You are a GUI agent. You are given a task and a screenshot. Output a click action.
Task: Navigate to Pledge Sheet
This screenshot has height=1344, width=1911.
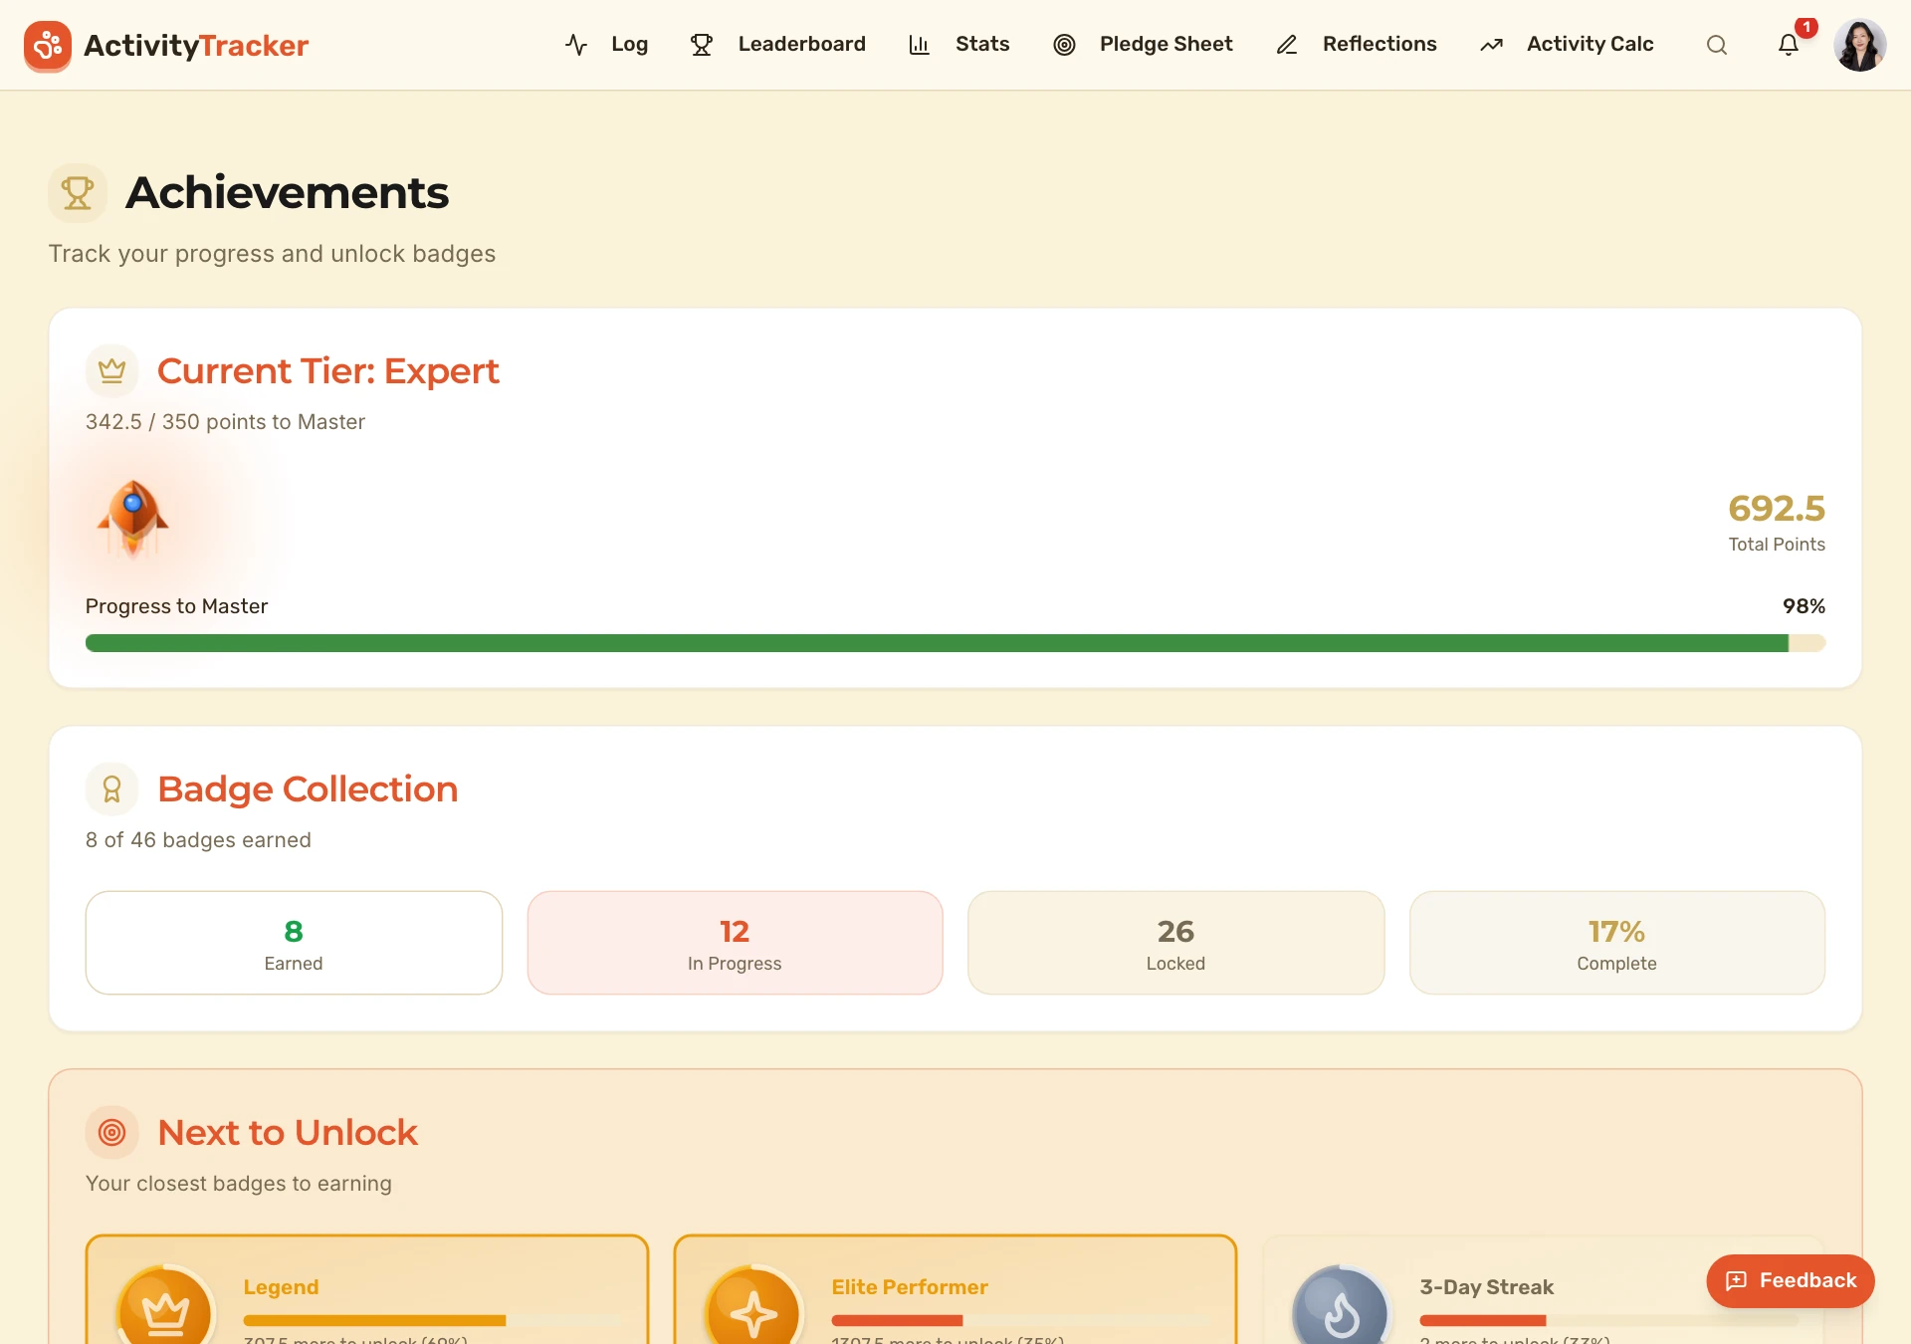1143,45
